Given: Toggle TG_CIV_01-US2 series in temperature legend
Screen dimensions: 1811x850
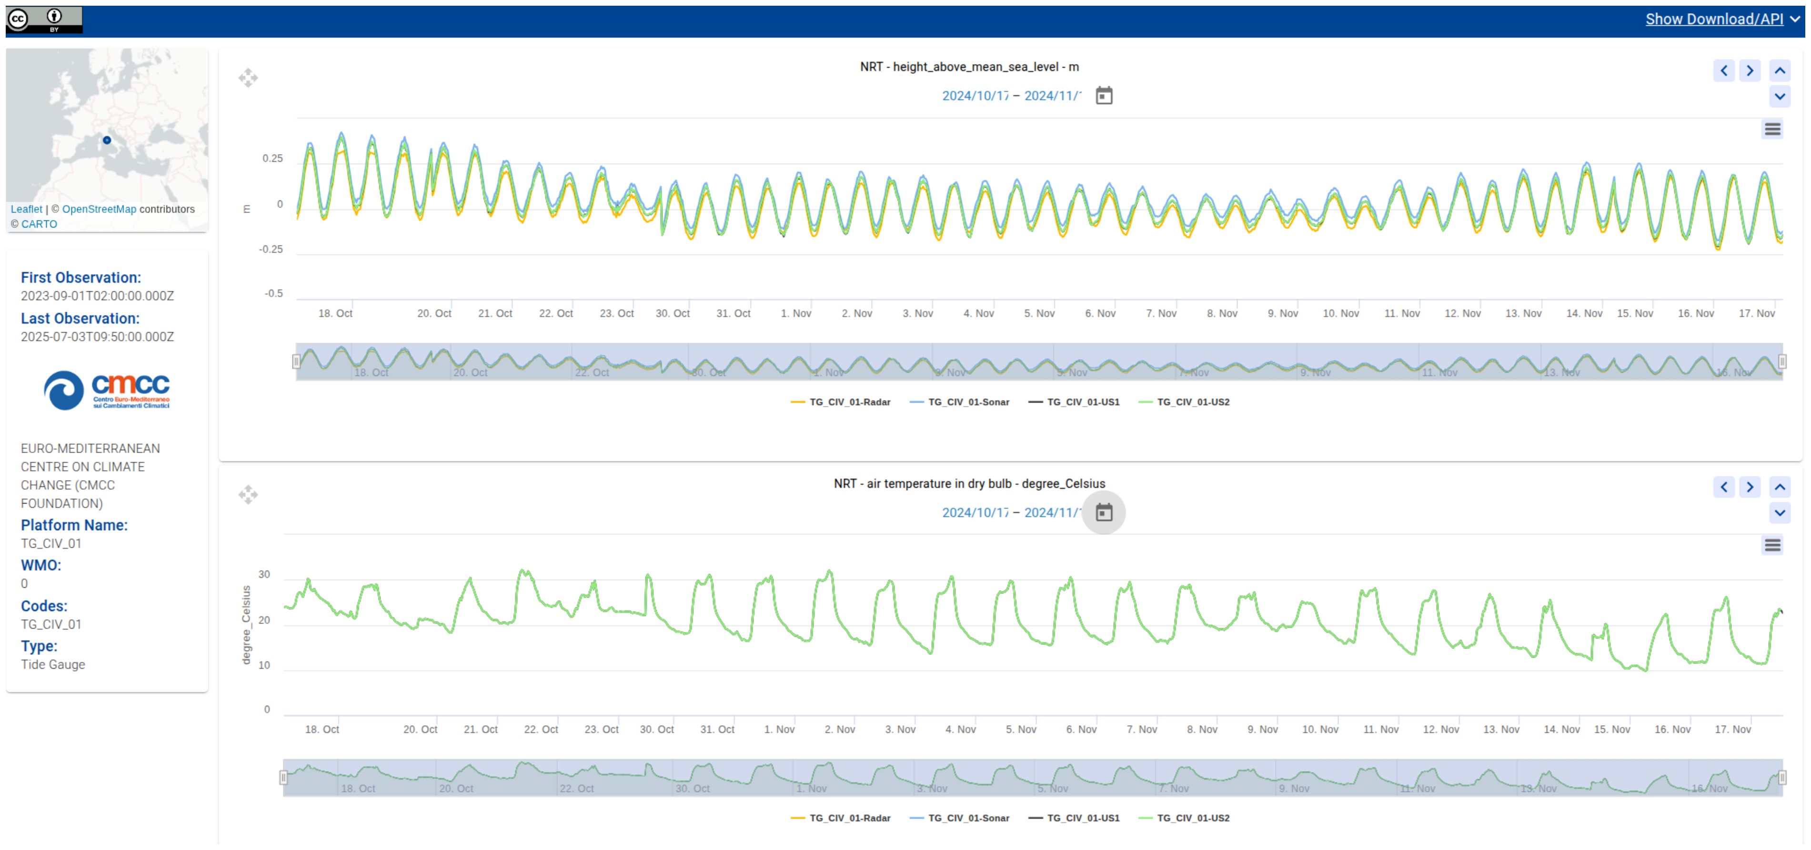Looking at the screenshot, I should pyautogui.click(x=1184, y=818).
